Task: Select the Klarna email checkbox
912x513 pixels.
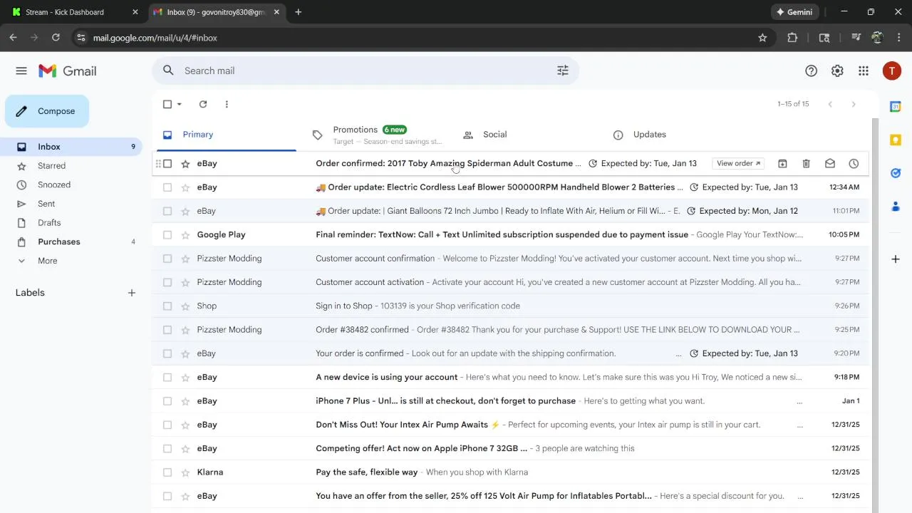Action: click(x=167, y=472)
